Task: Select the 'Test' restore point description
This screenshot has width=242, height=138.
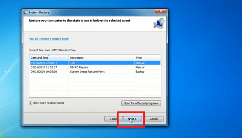Action: pyautogui.click(x=73, y=63)
